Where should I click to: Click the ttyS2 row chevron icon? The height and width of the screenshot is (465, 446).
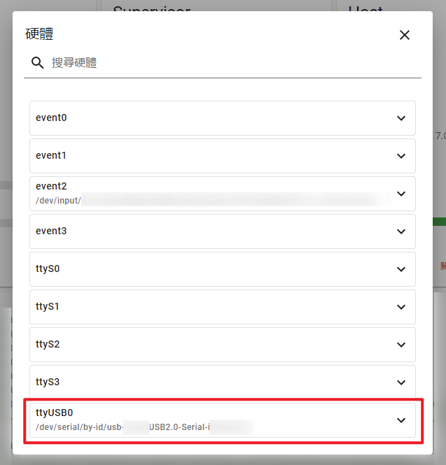(x=401, y=345)
